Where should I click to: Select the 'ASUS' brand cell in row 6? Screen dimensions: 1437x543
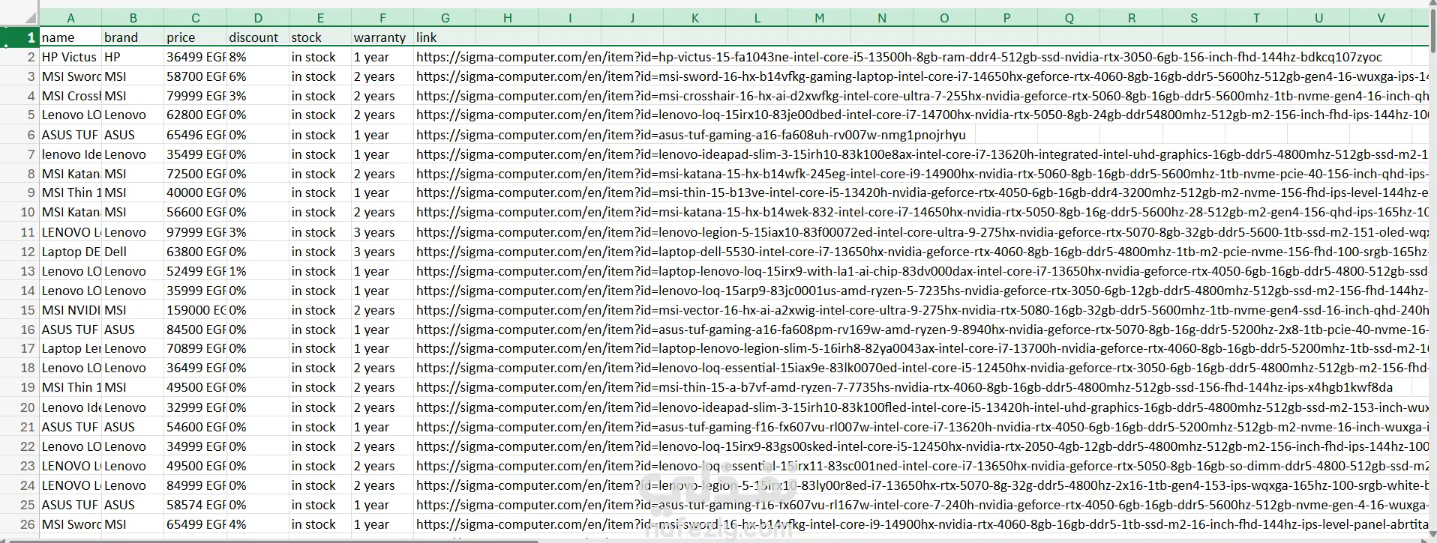pyautogui.click(x=133, y=135)
